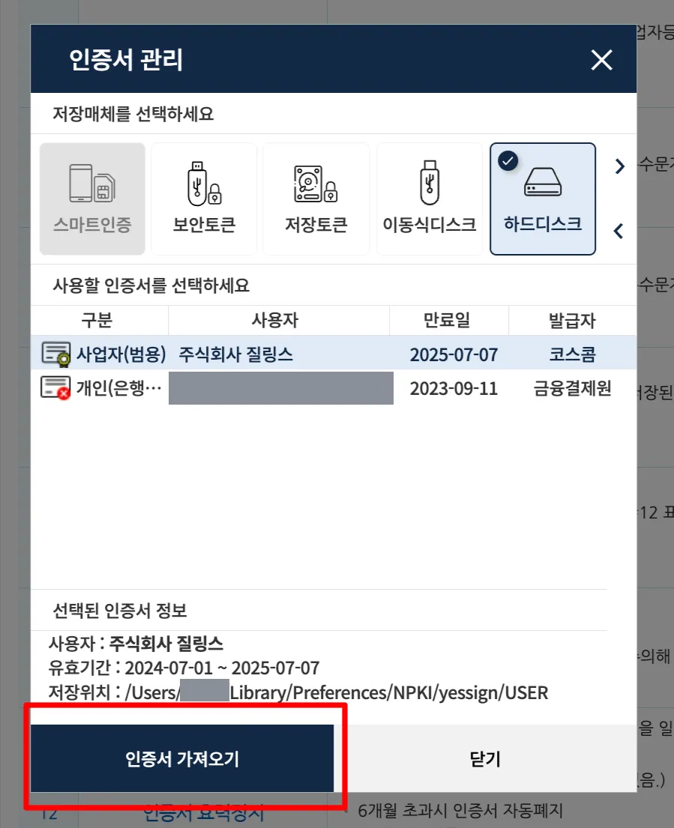674x828 pixels.
Task: Click the 하드디스크 checkmark badge
Action: click(x=508, y=161)
